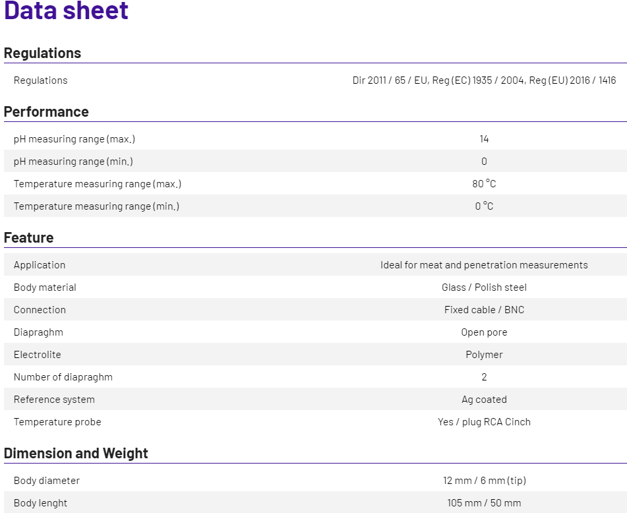This screenshot has width=627, height=513.
Task: Click the Electrolite row label
Action: [x=38, y=355]
